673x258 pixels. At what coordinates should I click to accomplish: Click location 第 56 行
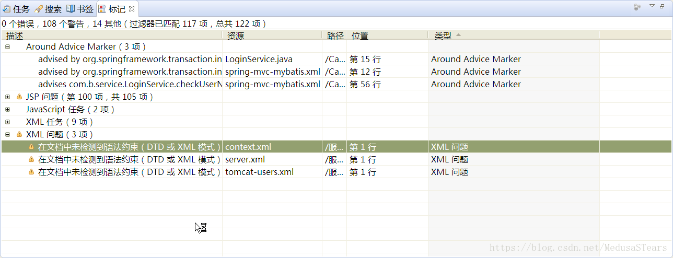point(365,84)
